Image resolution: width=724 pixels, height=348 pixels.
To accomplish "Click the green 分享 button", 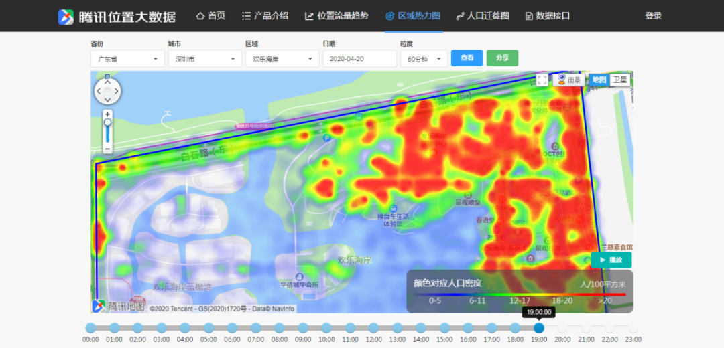I will click(502, 58).
